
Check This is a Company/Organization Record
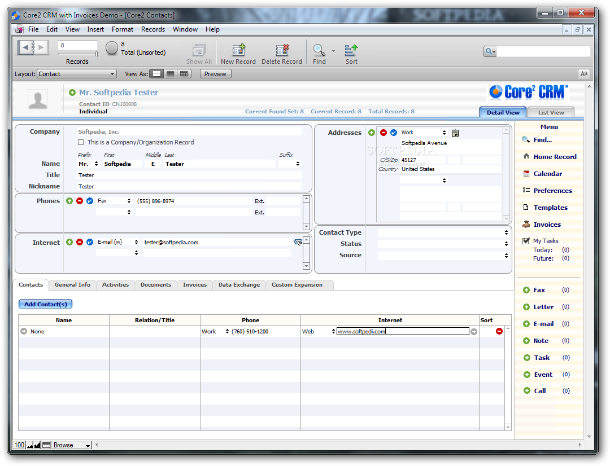coord(81,142)
